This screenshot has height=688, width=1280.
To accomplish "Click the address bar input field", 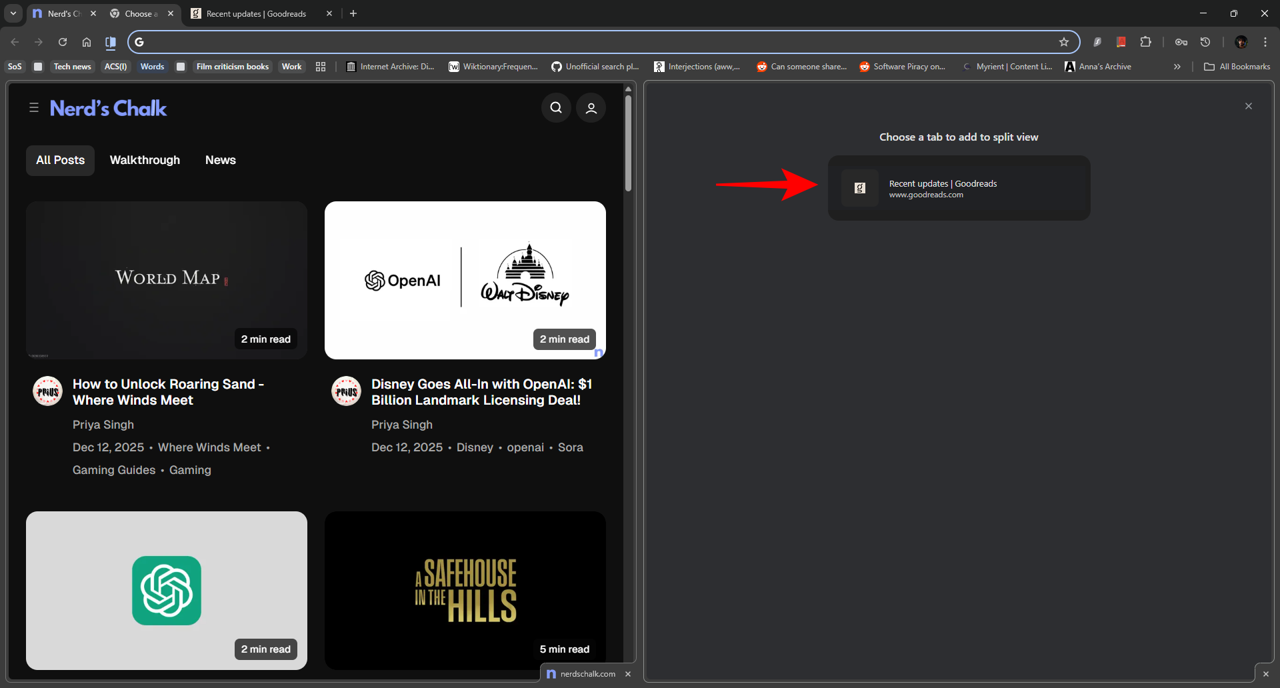I will (x=593, y=42).
